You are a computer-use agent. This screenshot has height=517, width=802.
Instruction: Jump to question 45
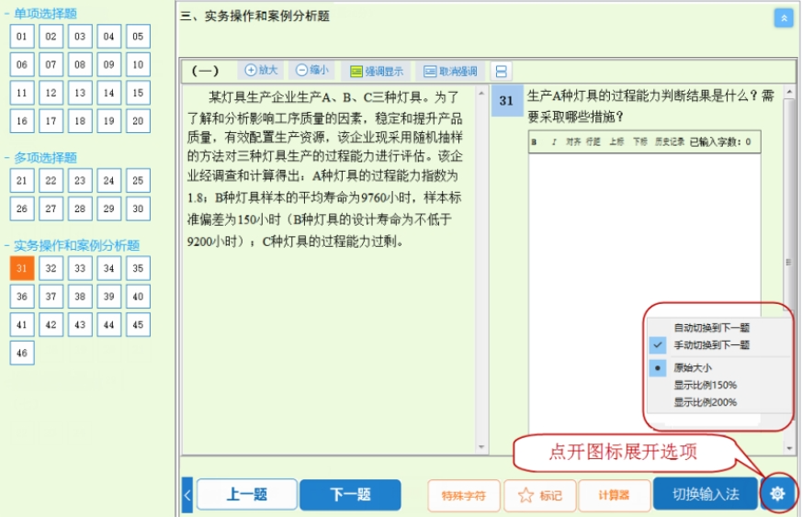click(138, 325)
